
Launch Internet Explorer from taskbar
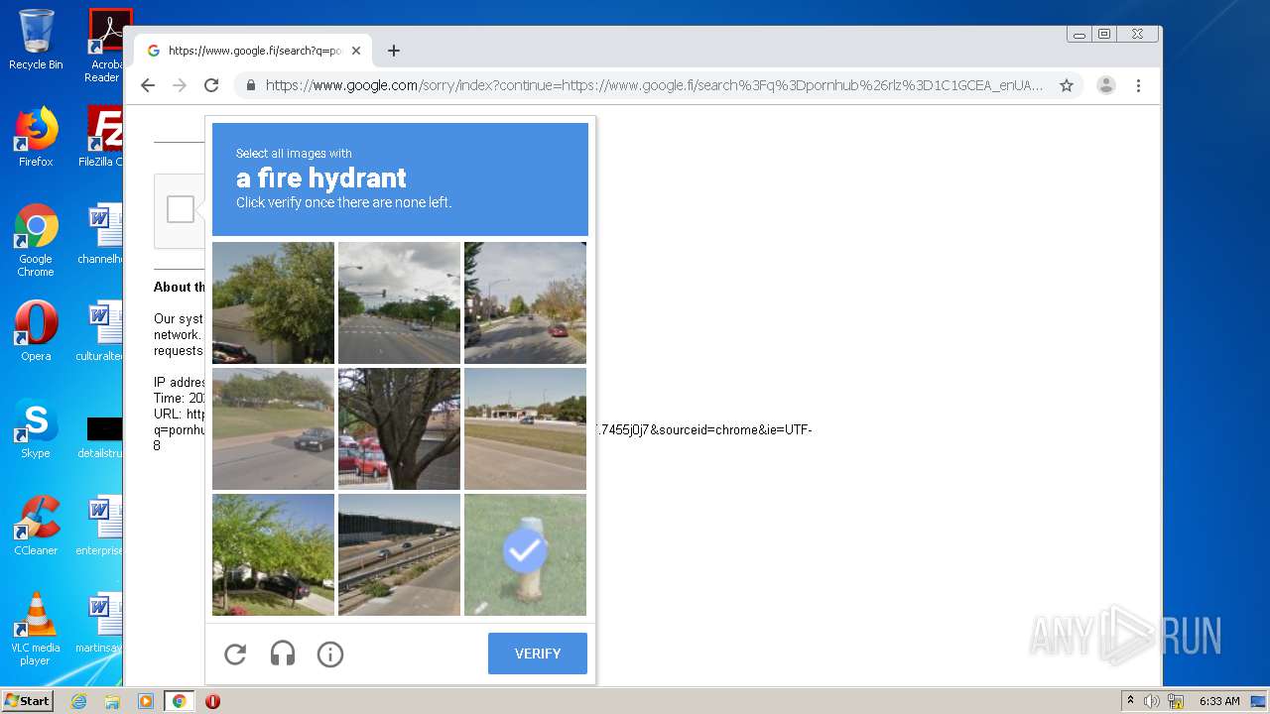click(78, 701)
